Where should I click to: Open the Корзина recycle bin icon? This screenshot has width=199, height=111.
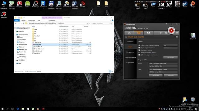[193, 100]
